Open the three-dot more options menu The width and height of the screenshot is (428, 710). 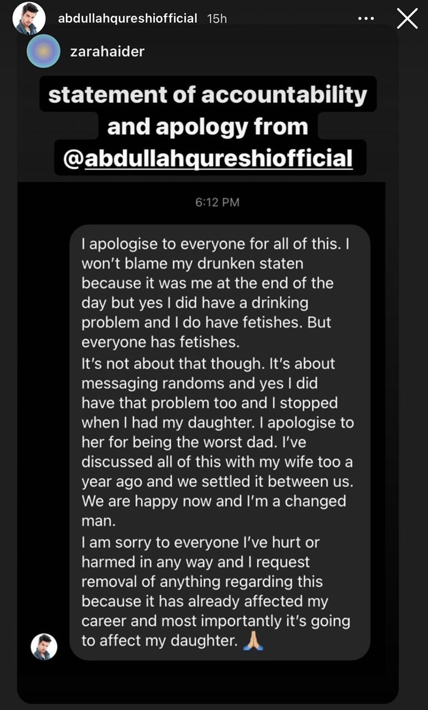point(366,19)
